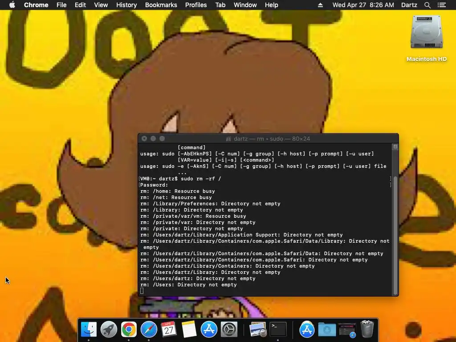Click the '/Users/dartz/Library/Containers: Directory' line
Screen dimensions: 456x342
(x=228, y=266)
